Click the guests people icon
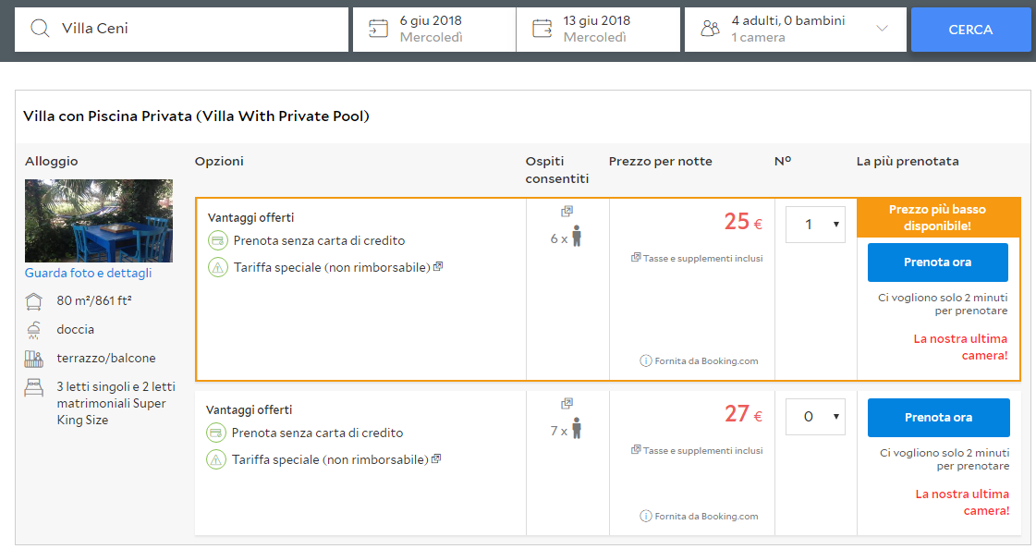This screenshot has height=549, width=1036. (710, 29)
